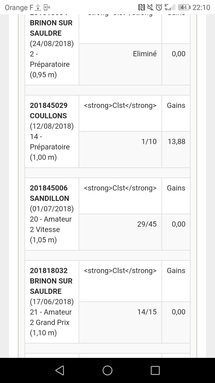215x383 pixels.
Task: Open recent apps with square button
Action: [155, 370]
